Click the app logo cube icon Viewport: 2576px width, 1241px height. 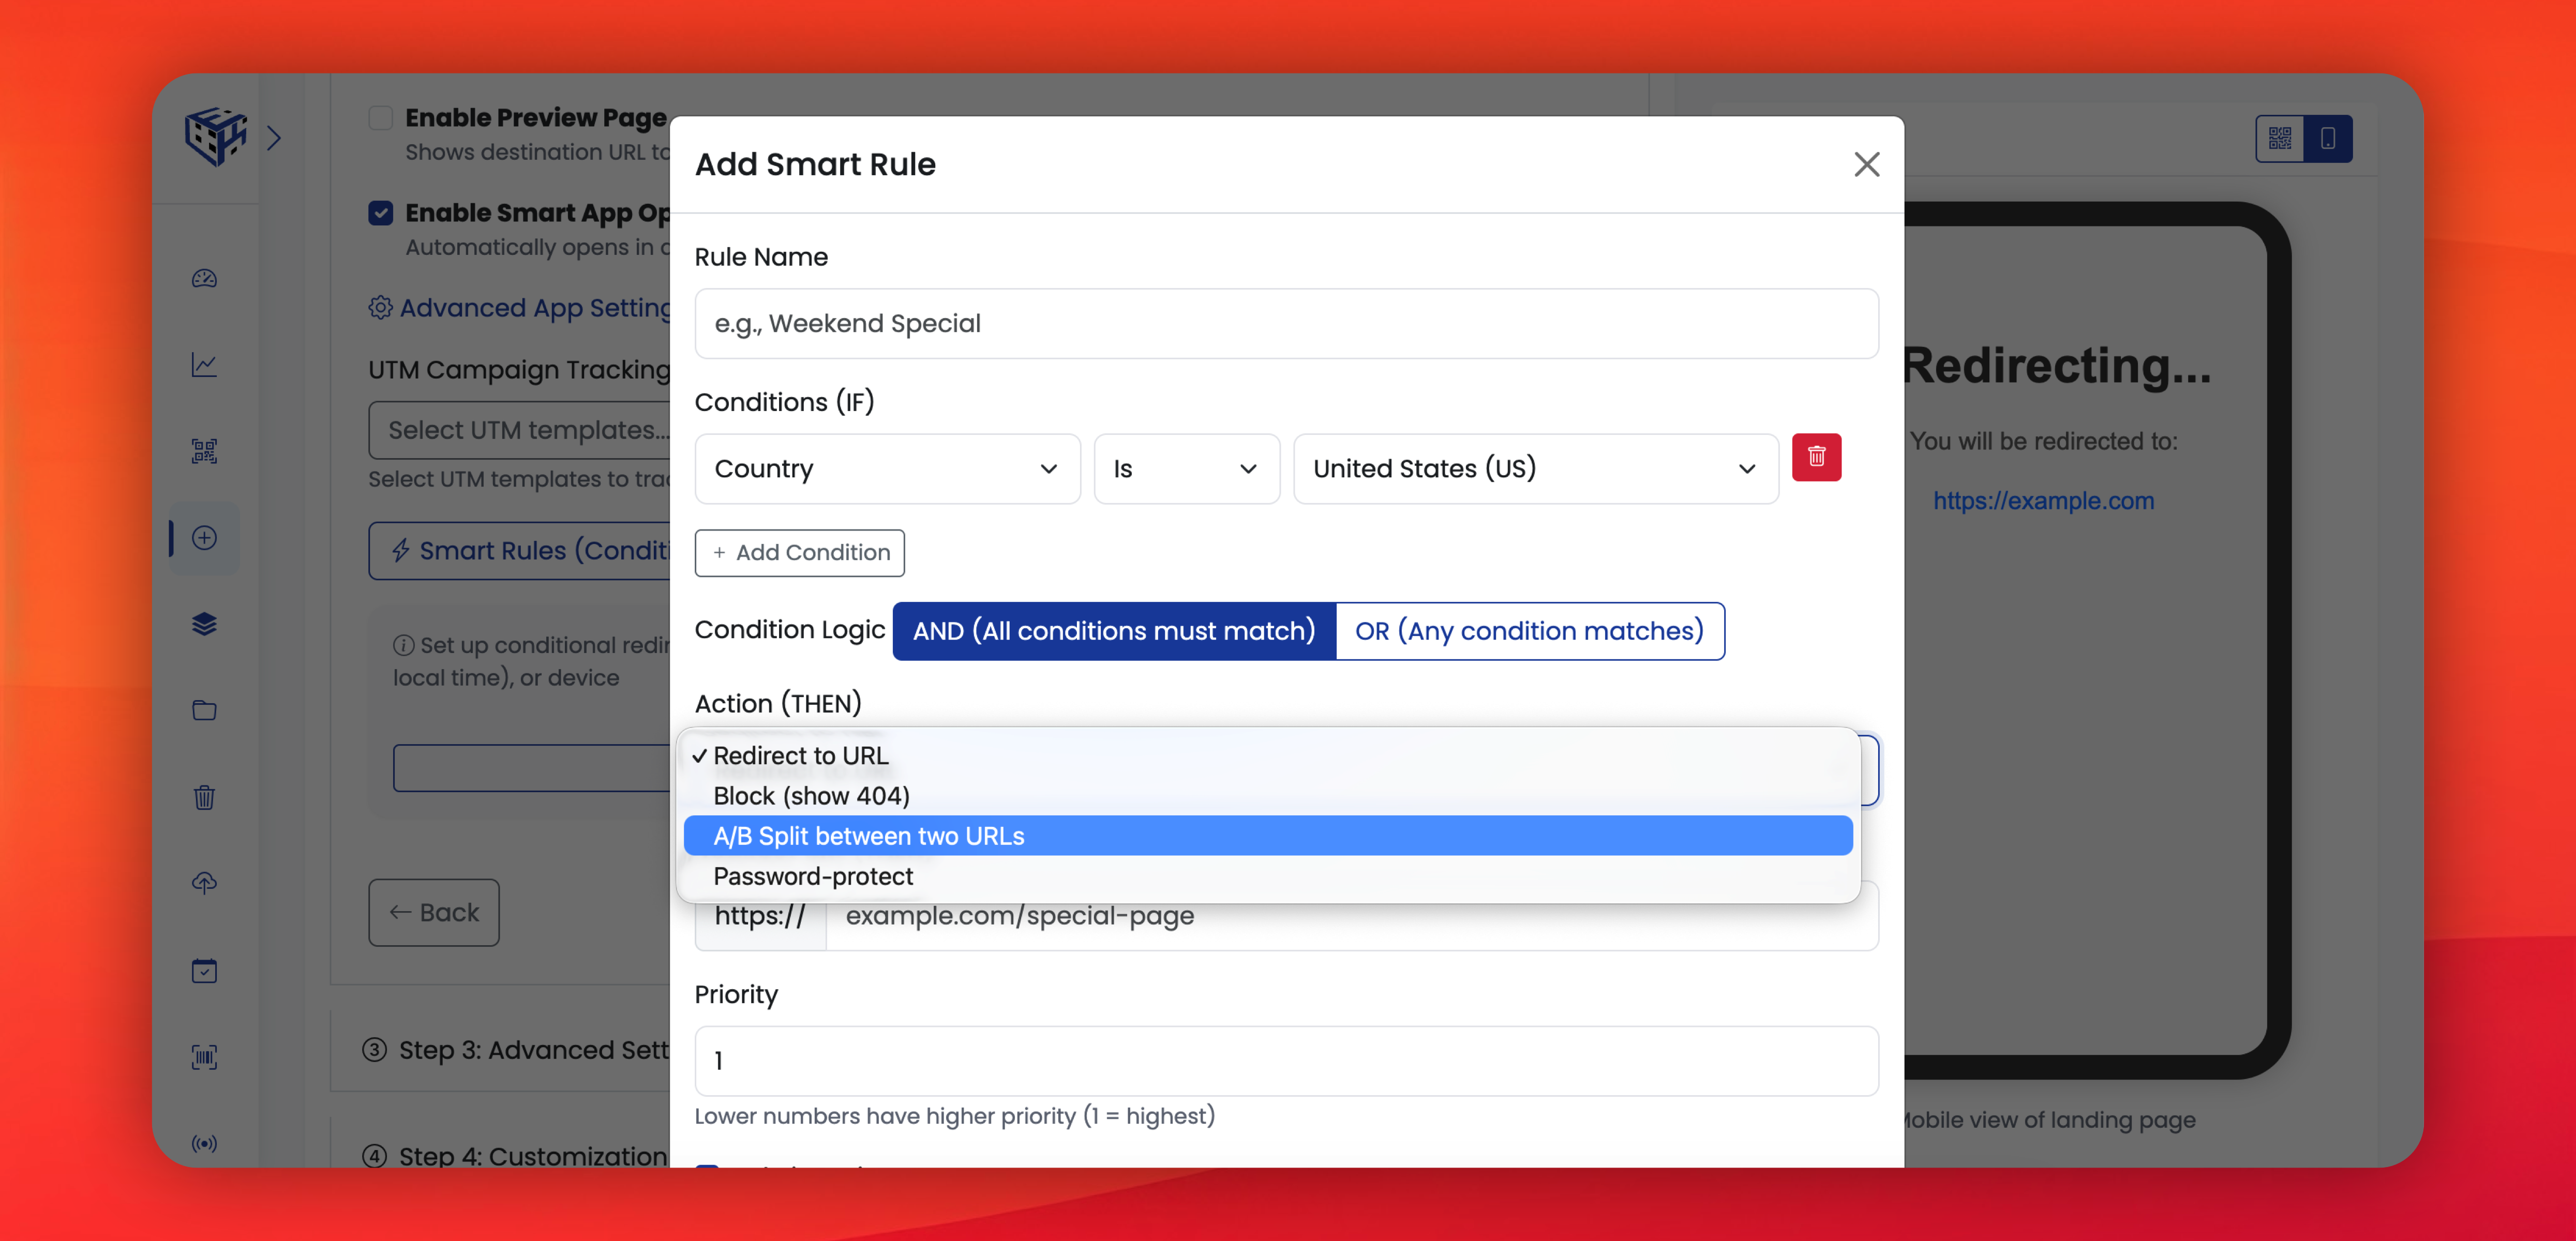tap(215, 137)
